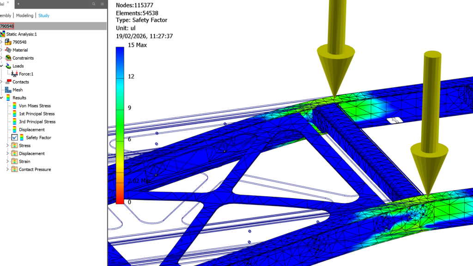Select the Loads node icon
Screen dimensions: 473x266
pyautogui.click(x=8, y=66)
